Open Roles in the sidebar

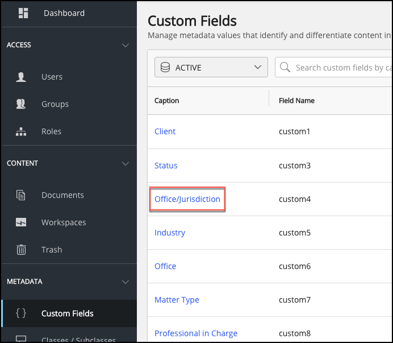(x=51, y=131)
